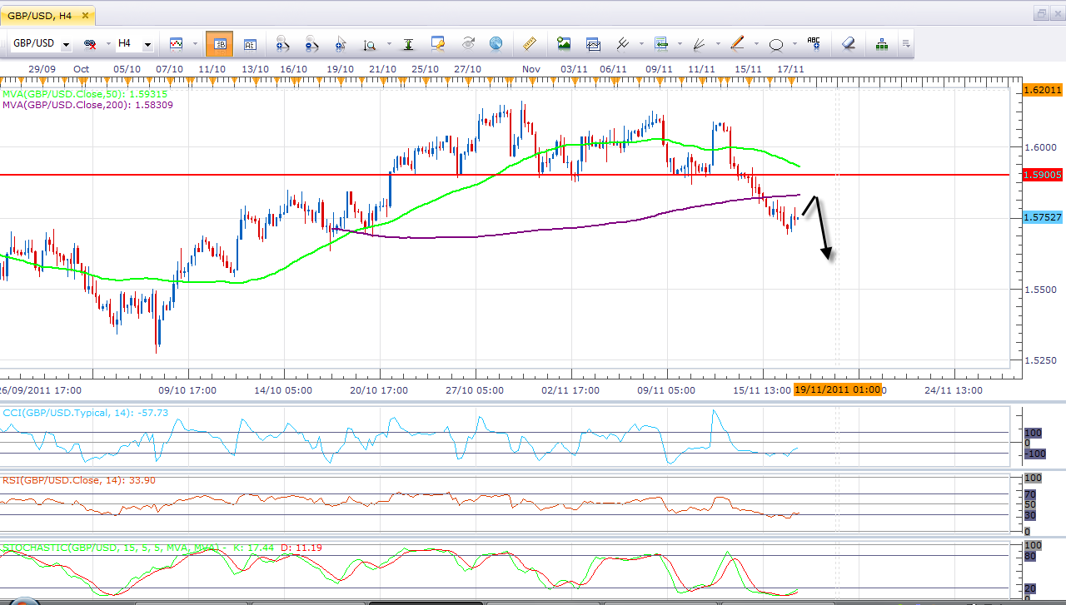
Task: Expand the pitchfork tool dropdown arrow
Action: click(x=640, y=43)
